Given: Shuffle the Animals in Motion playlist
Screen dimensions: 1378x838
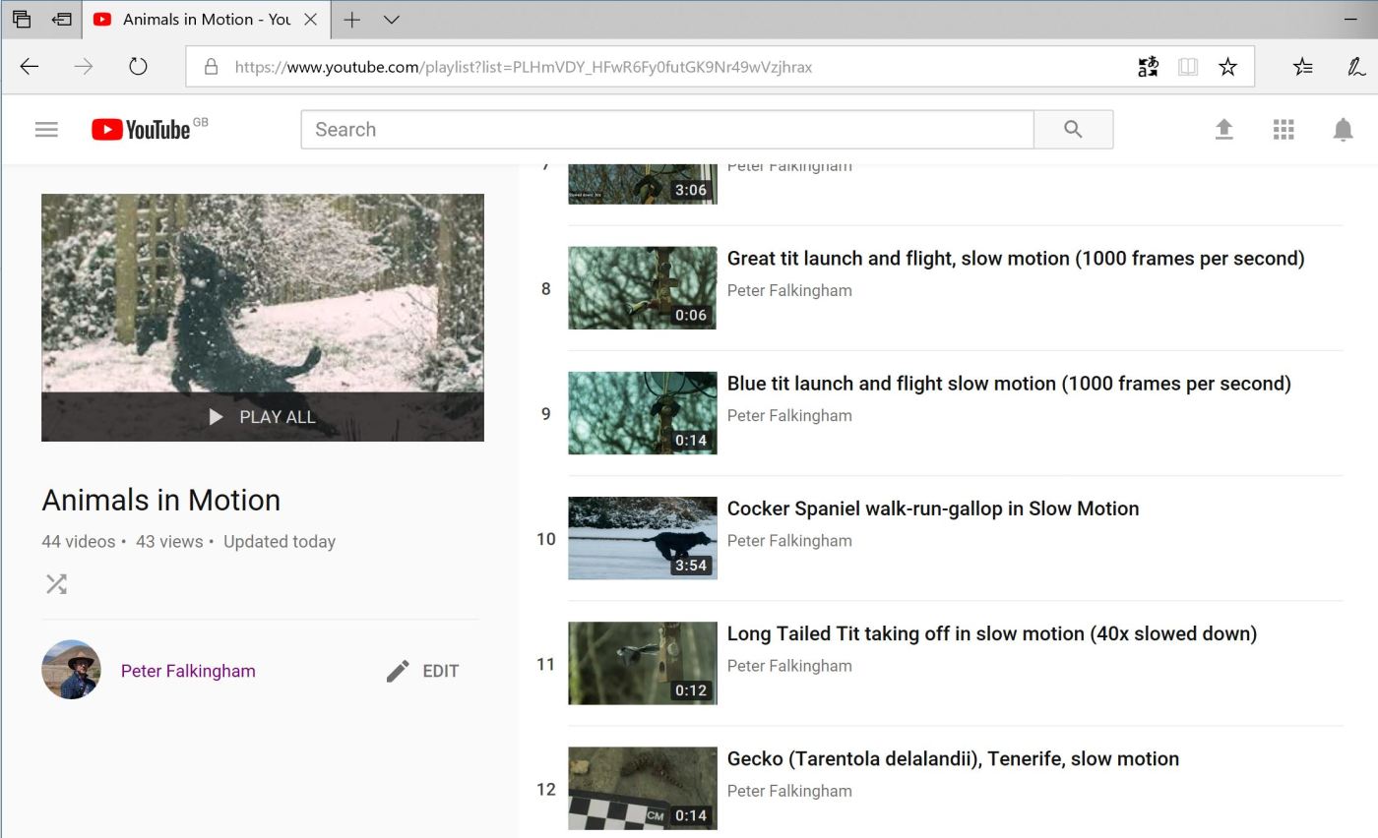Looking at the screenshot, I should pos(56,584).
